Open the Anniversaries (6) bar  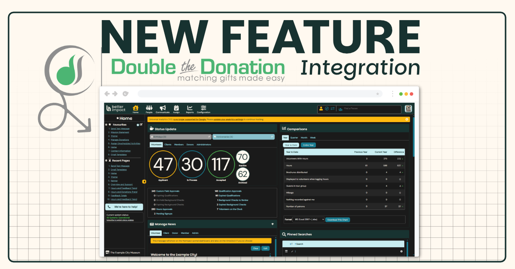point(243,137)
